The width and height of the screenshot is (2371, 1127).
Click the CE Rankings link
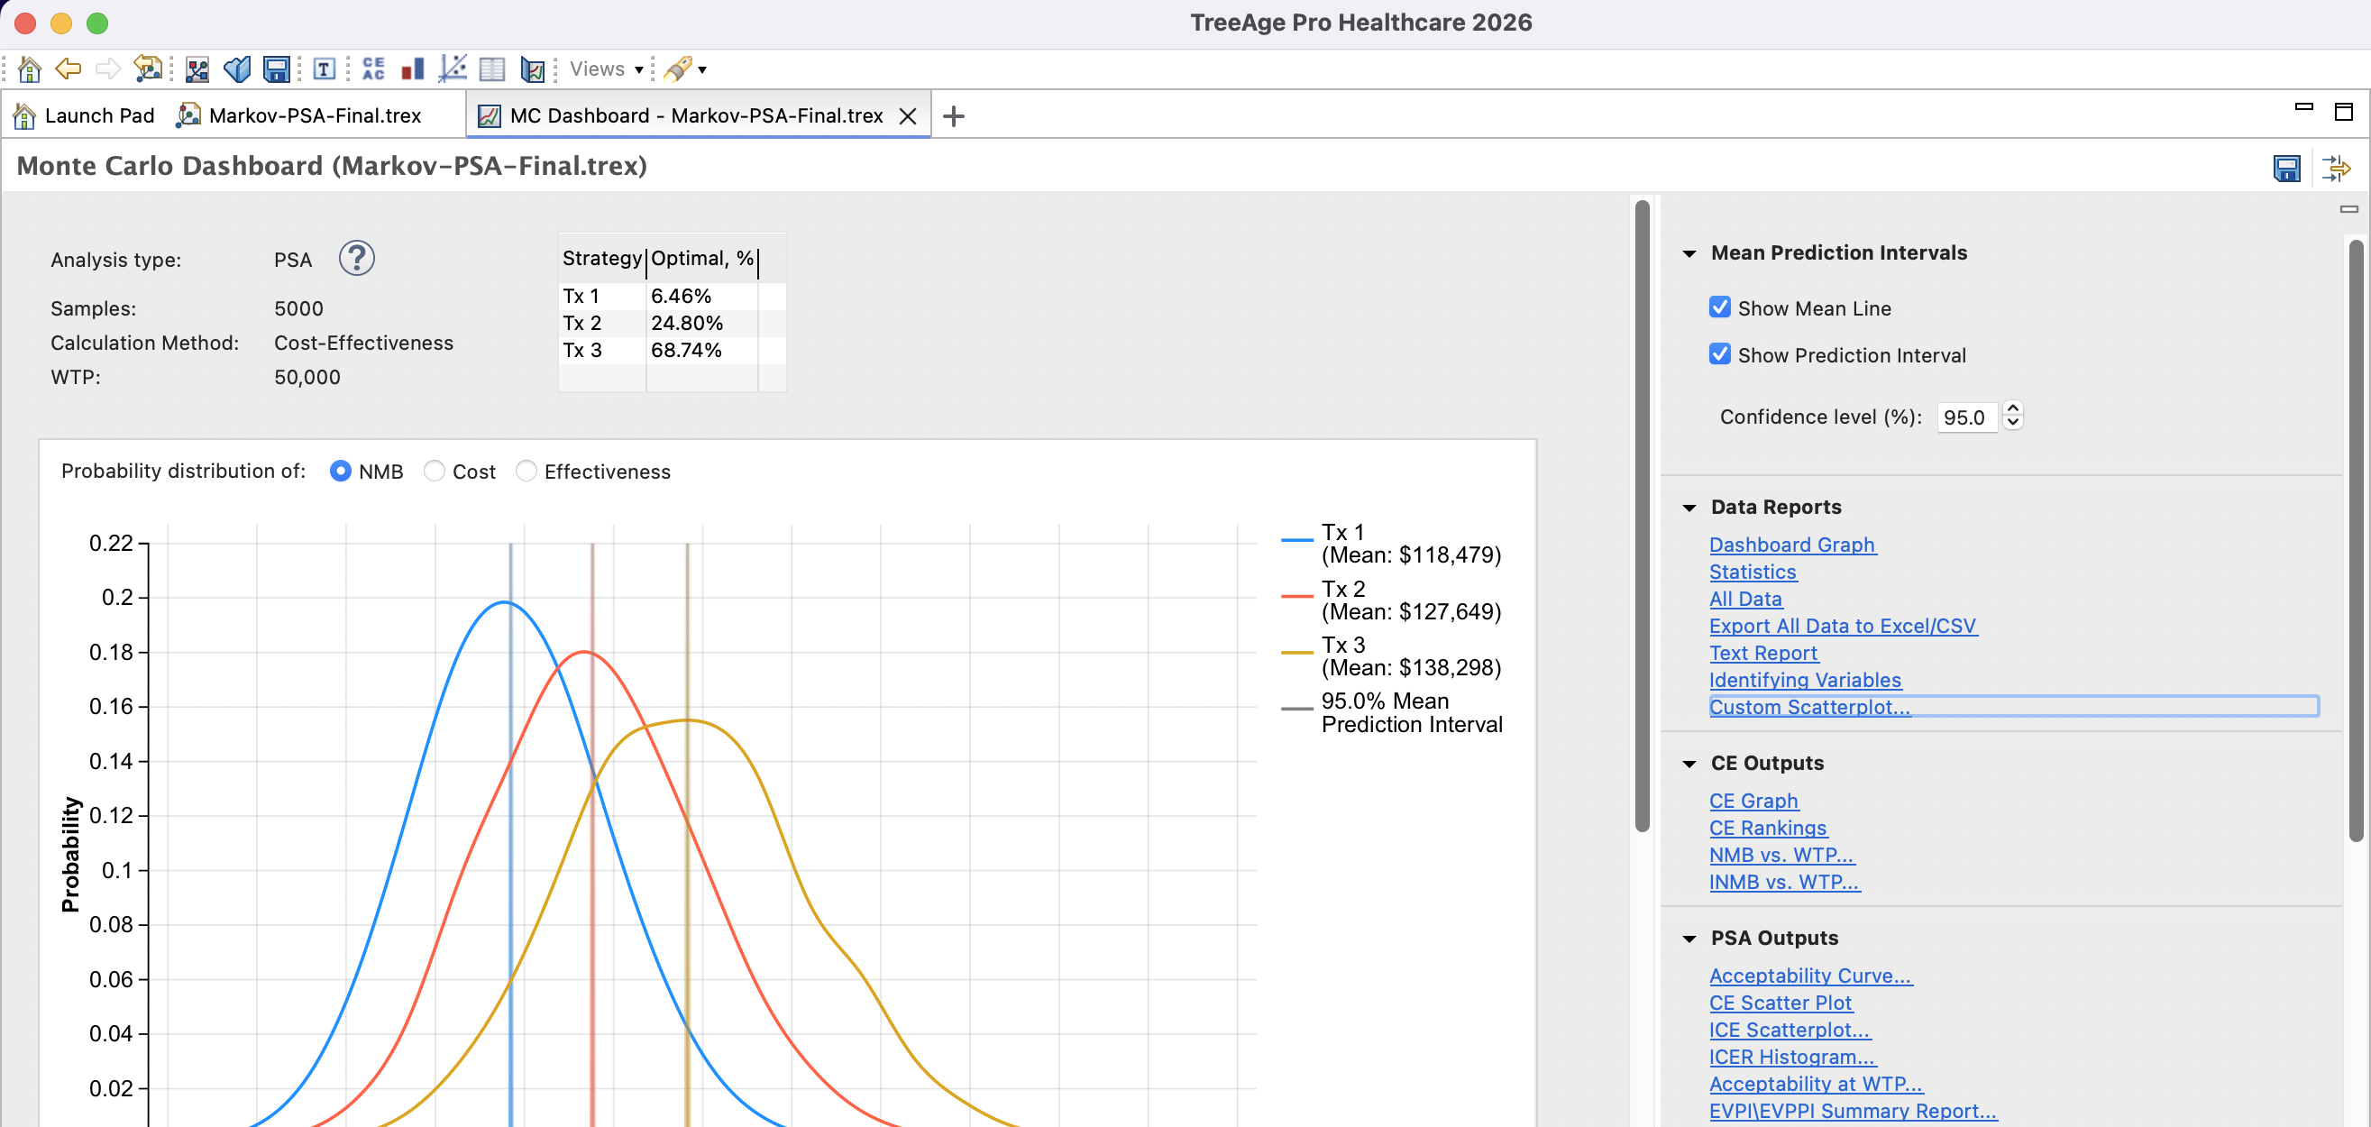pyautogui.click(x=1767, y=828)
